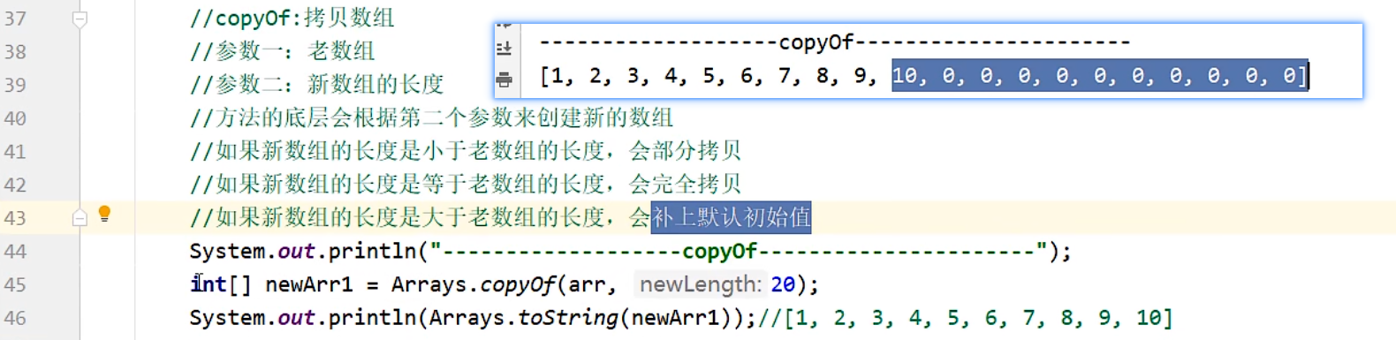Click line number 38 in the gutter
Viewport: 1396px width, 340px height.
tap(15, 52)
